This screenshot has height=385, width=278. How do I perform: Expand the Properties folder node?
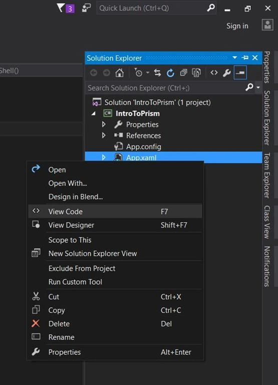104,124
